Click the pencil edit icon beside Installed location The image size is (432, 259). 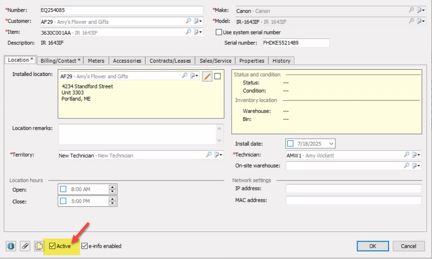[207, 76]
